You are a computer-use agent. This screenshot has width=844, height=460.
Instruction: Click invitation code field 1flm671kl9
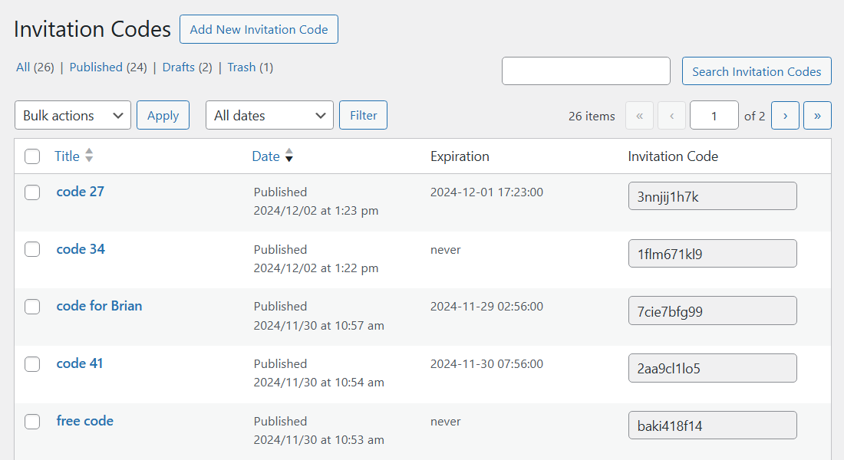pos(712,254)
